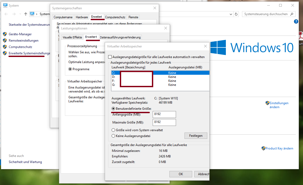This screenshot has width=303, height=185.
Task: Open Erweiterte Systemeinstellungen link
Action: tap(29, 53)
